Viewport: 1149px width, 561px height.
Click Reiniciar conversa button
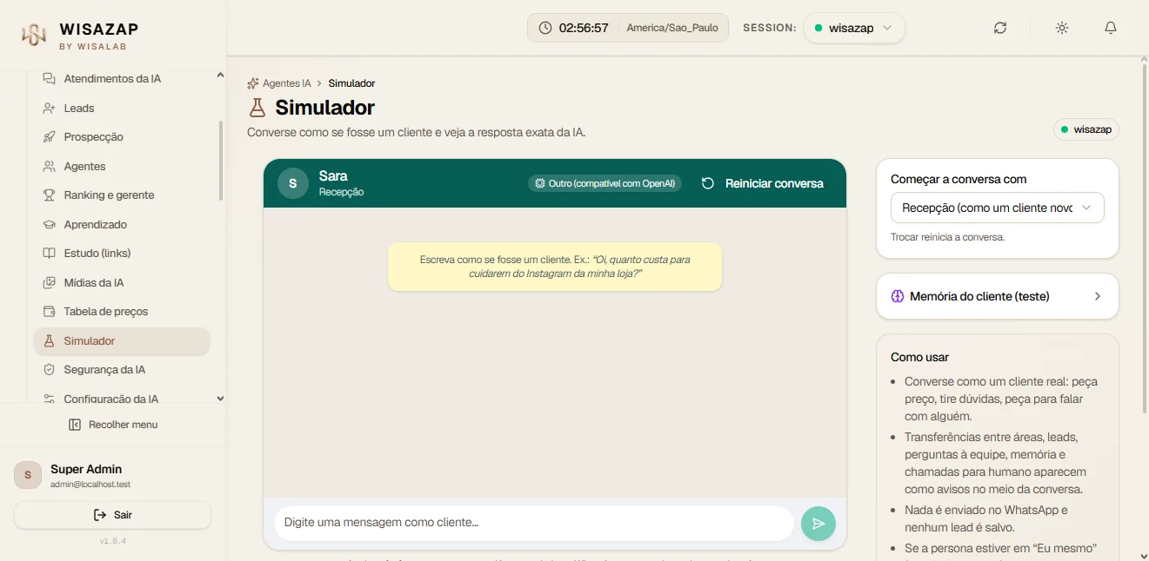coord(763,183)
